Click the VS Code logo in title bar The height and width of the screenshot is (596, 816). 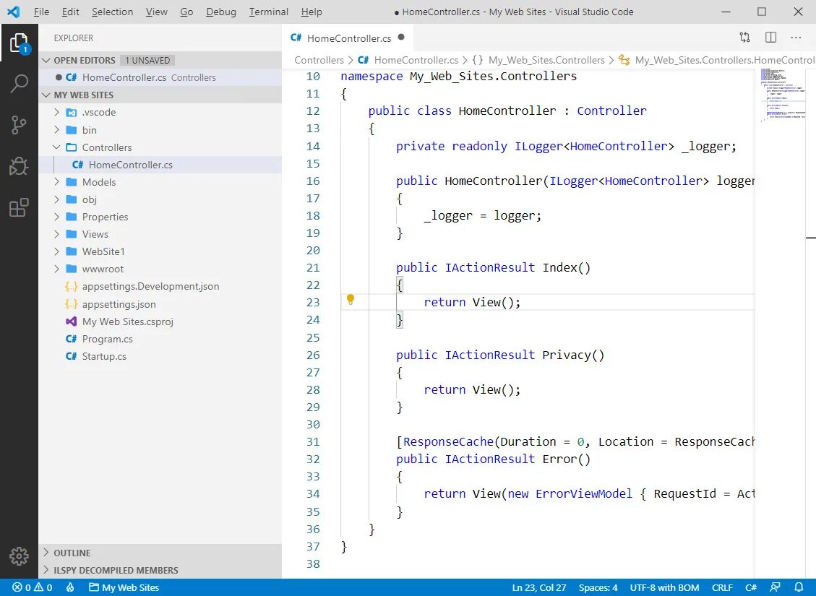click(x=14, y=12)
